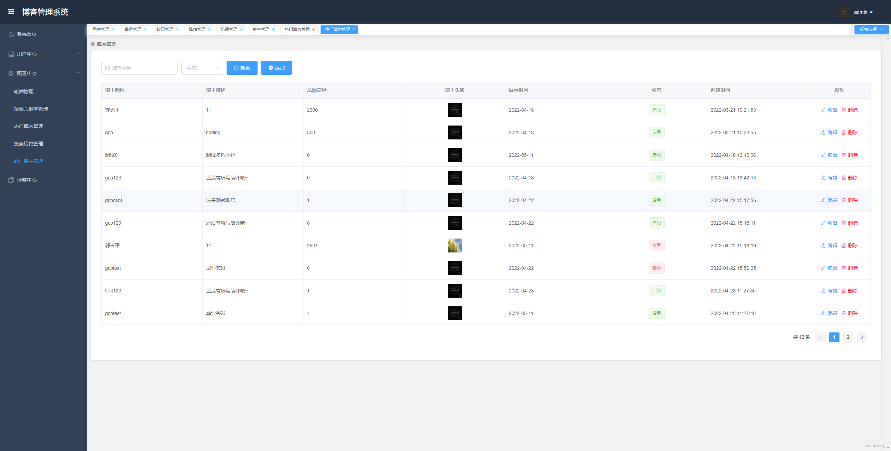Click the calendar icon in date field
The height and width of the screenshot is (451, 891).
click(x=108, y=68)
